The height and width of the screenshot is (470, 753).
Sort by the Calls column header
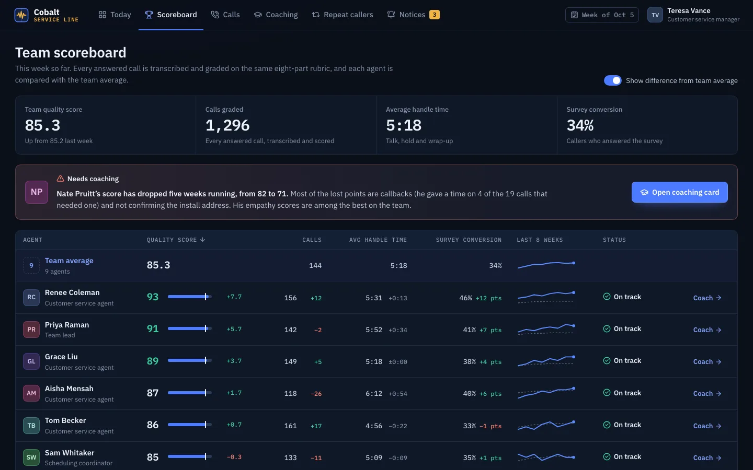click(312, 240)
